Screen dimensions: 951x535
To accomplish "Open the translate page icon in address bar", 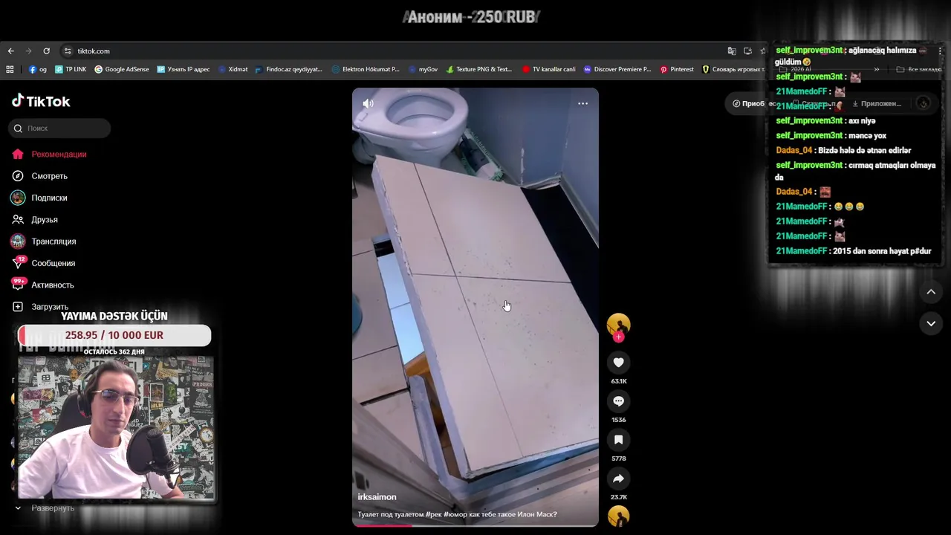I will coord(732,51).
